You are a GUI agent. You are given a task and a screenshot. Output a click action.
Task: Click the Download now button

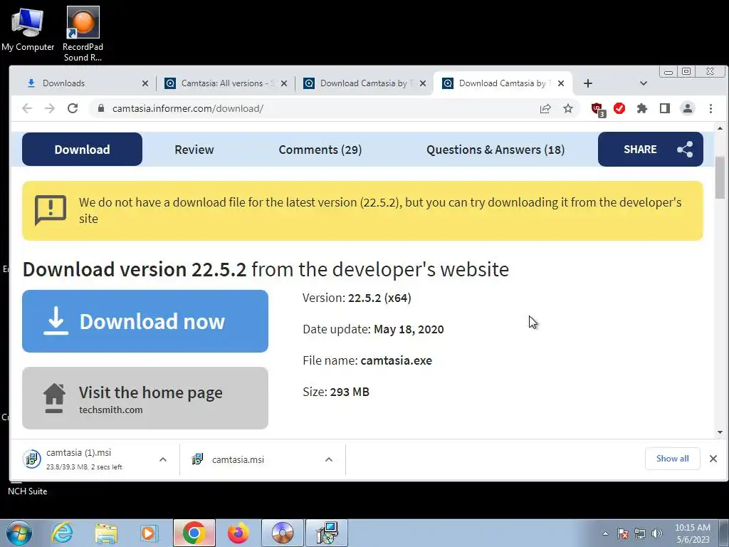(145, 321)
